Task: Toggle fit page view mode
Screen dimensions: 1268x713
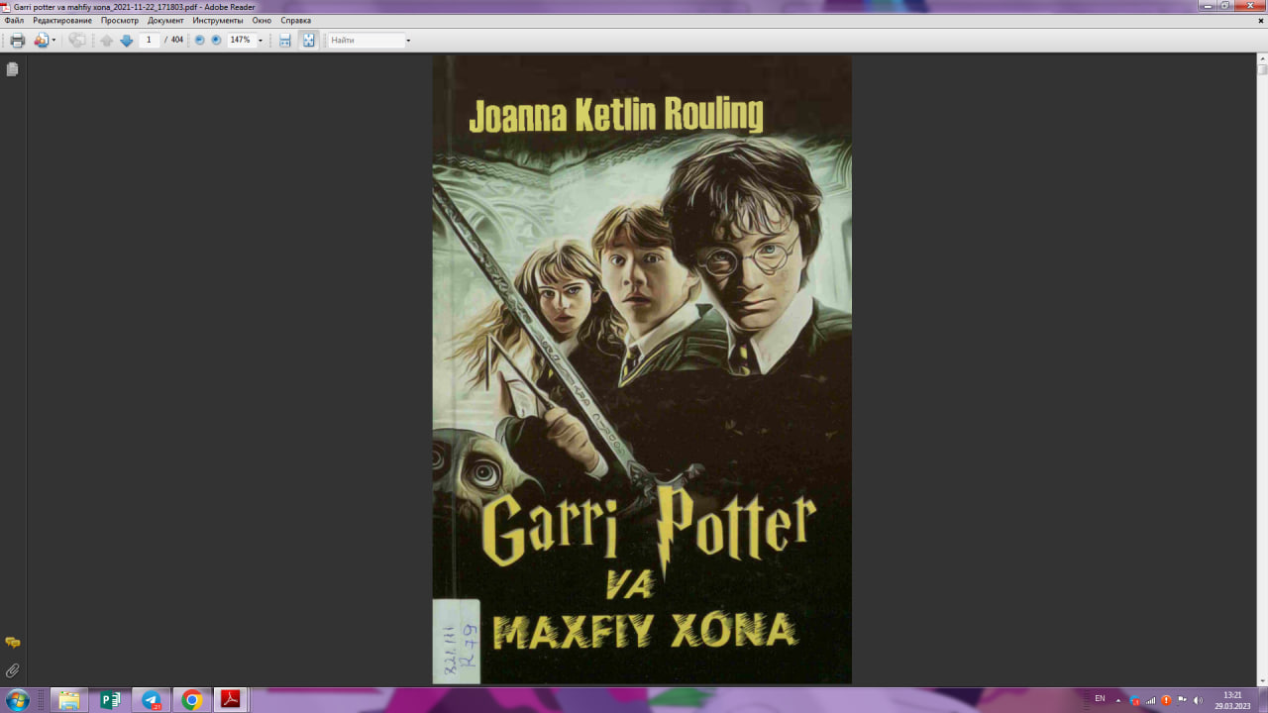Action: (308, 40)
